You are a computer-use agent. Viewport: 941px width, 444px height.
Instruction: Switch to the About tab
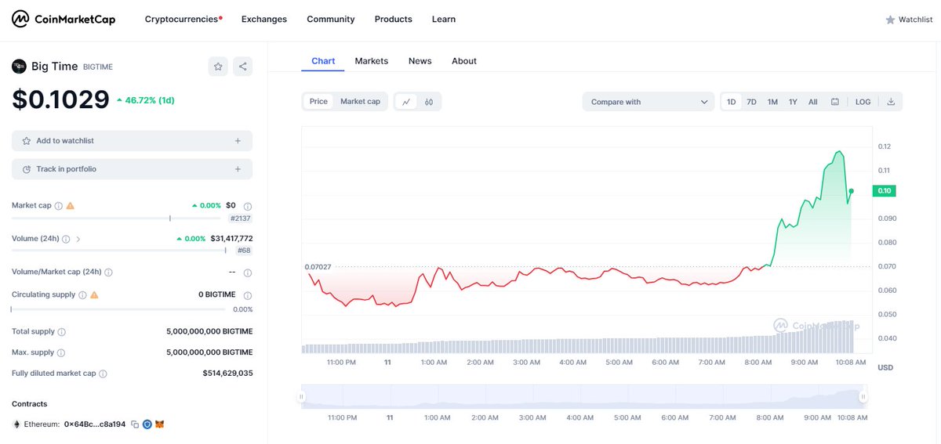click(x=464, y=61)
